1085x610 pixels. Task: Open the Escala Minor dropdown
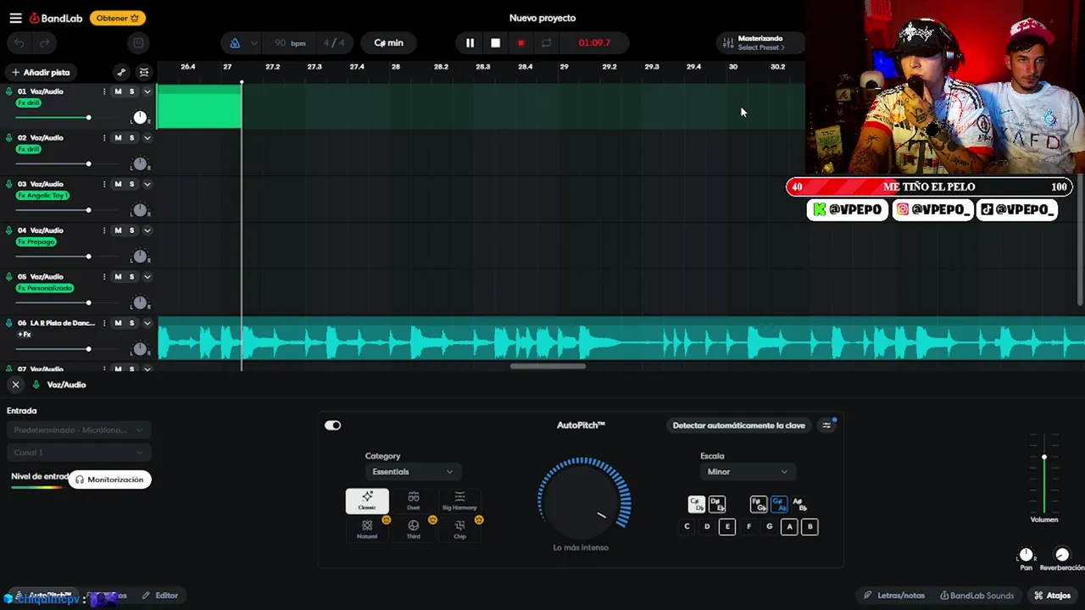pos(747,472)
